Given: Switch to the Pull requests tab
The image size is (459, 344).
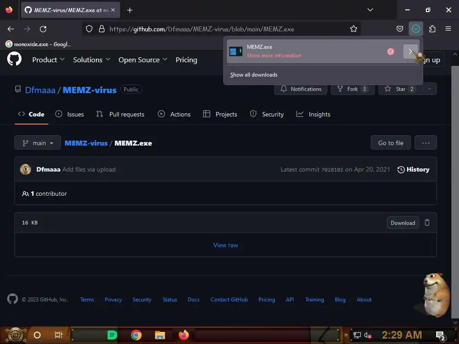Looking at the screenshot, I should tap(120, 114).
